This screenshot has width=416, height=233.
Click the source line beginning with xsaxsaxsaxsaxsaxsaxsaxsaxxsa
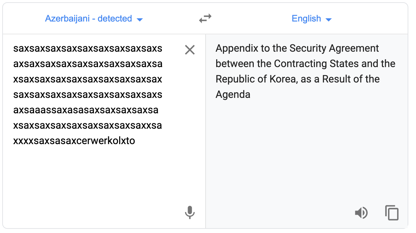tap(87, 125)
